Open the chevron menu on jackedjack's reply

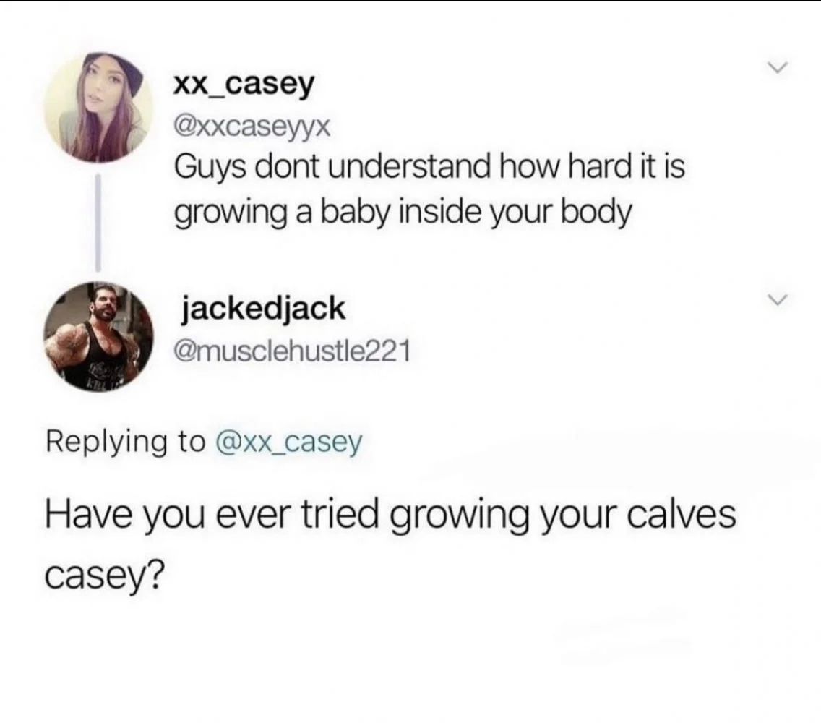[778, 300]
